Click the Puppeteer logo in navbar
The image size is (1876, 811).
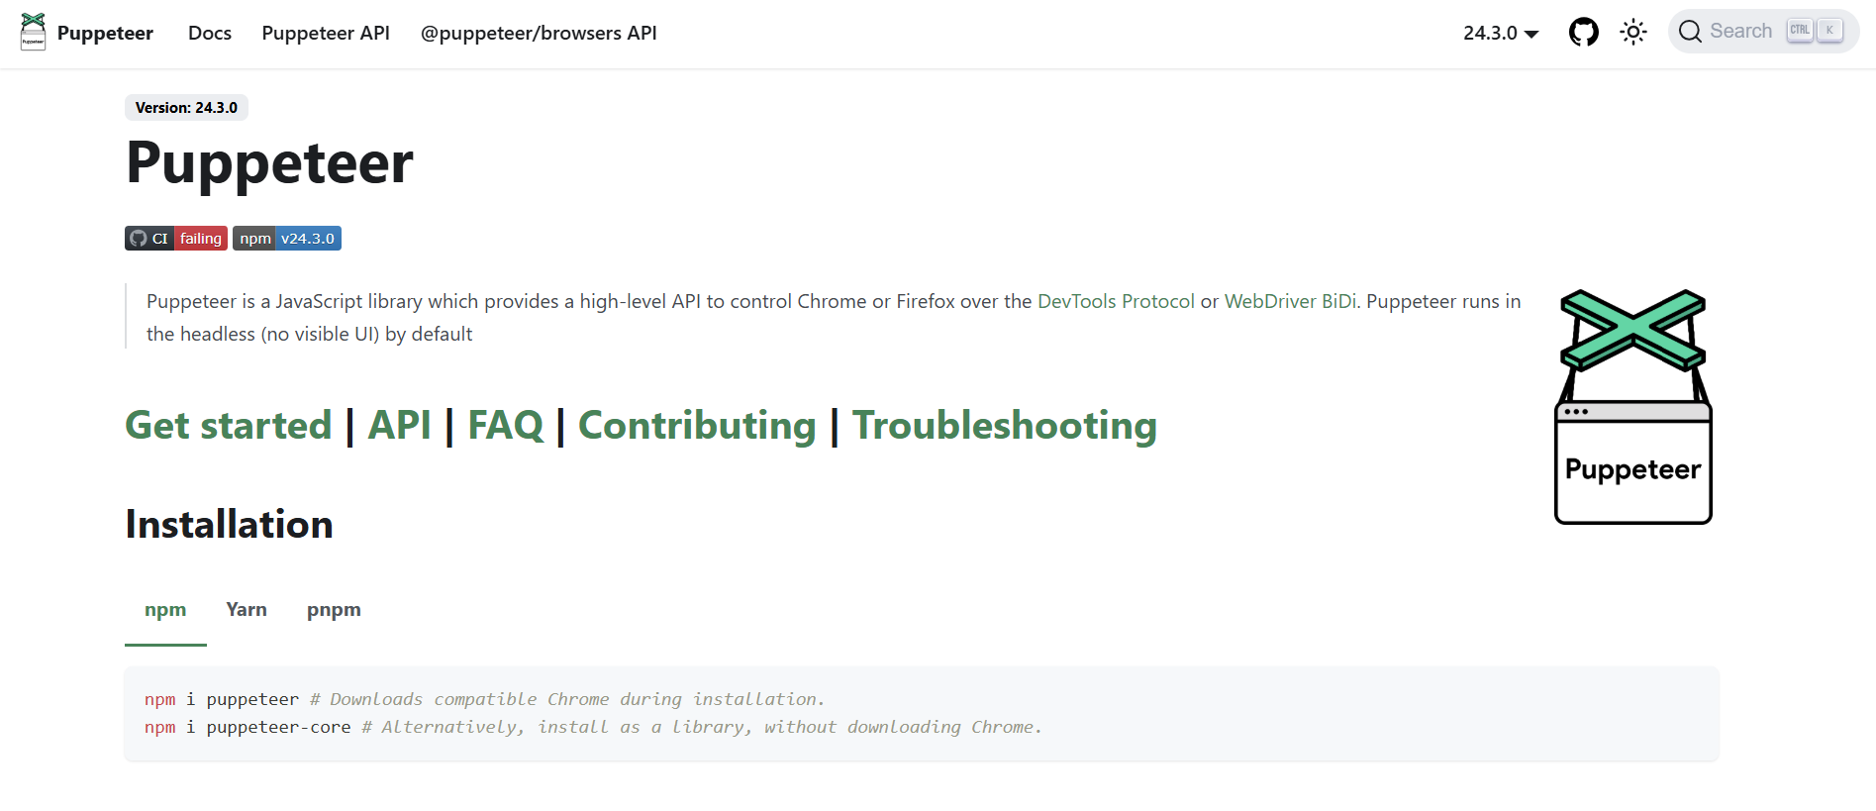pos(33,32)
